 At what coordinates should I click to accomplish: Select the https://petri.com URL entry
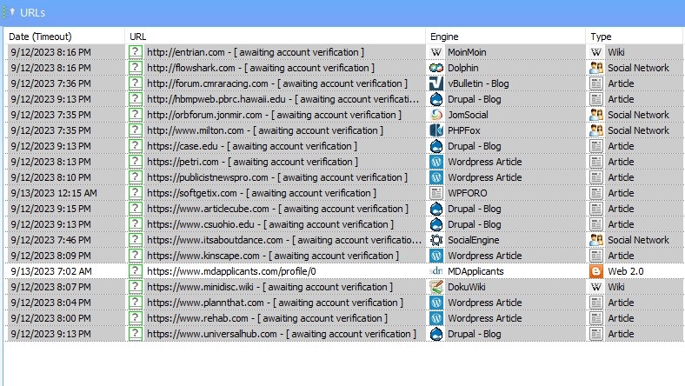252,162
